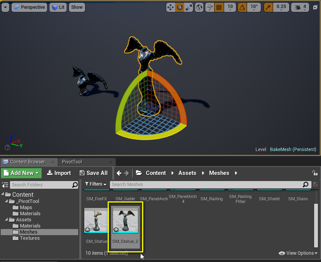Toggle rotation angle snapping
321x262 pixels.
tap(242, 7)
